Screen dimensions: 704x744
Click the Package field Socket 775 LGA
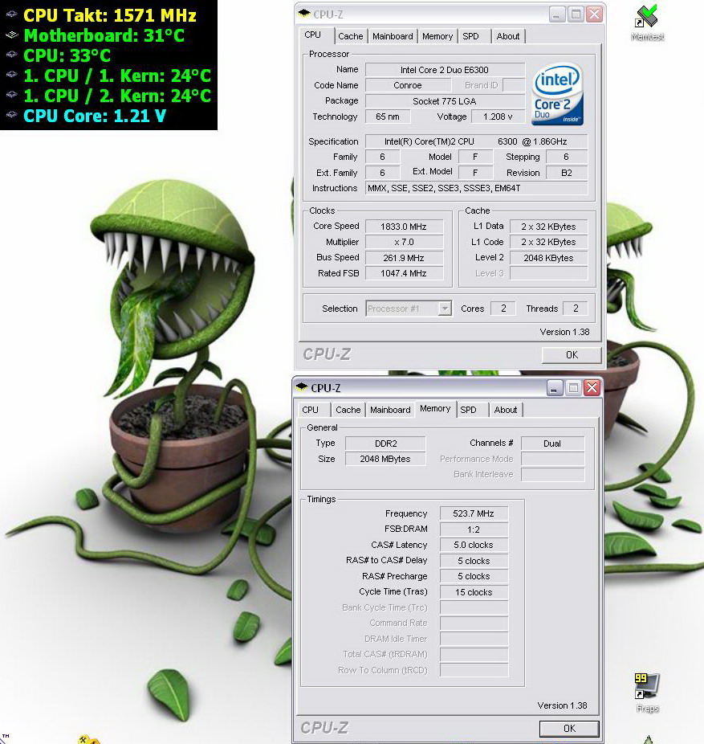pos(445,101)
